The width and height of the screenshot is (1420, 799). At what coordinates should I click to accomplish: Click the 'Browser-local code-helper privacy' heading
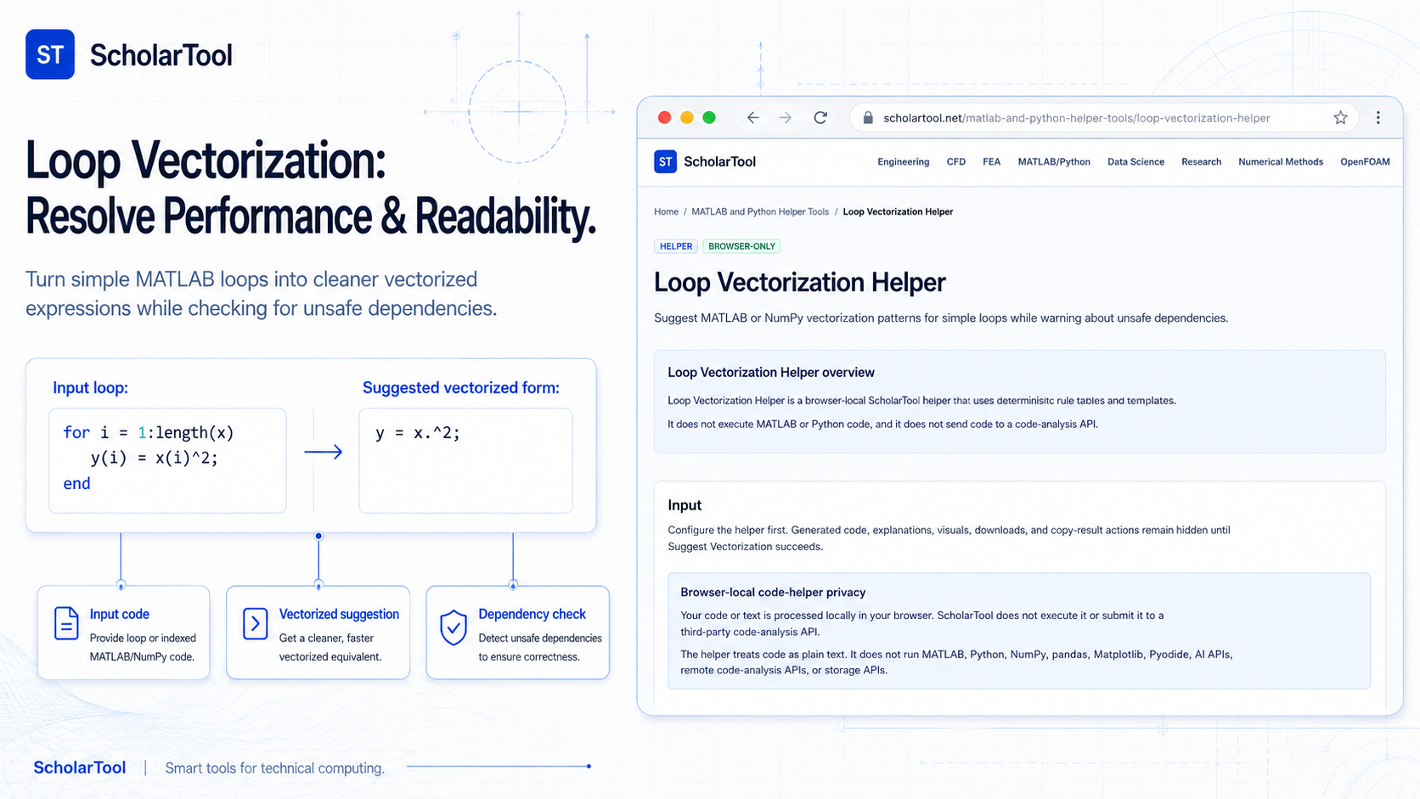tap(773, 593)
